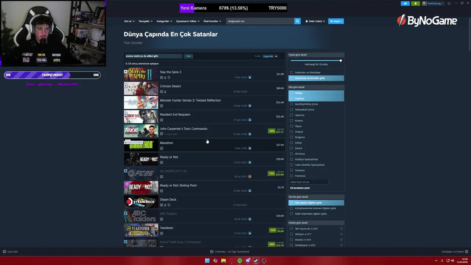Click the Slay the Spire 2 thumbnail
Screen dimensions: 471x265
[141, 74]
